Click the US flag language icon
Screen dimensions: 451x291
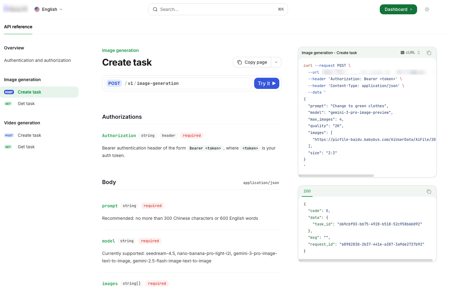click(x=37, y=9)
